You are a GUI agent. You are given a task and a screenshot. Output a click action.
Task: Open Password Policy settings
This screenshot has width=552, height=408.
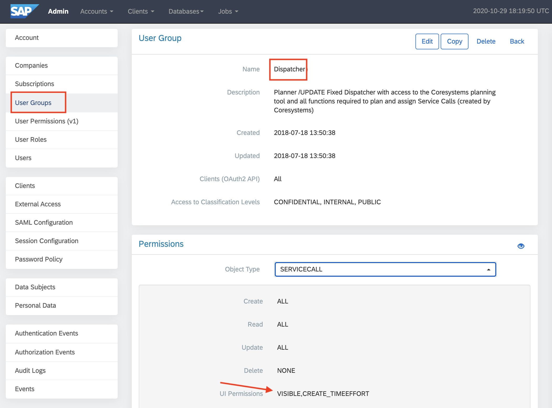point(39,259)
